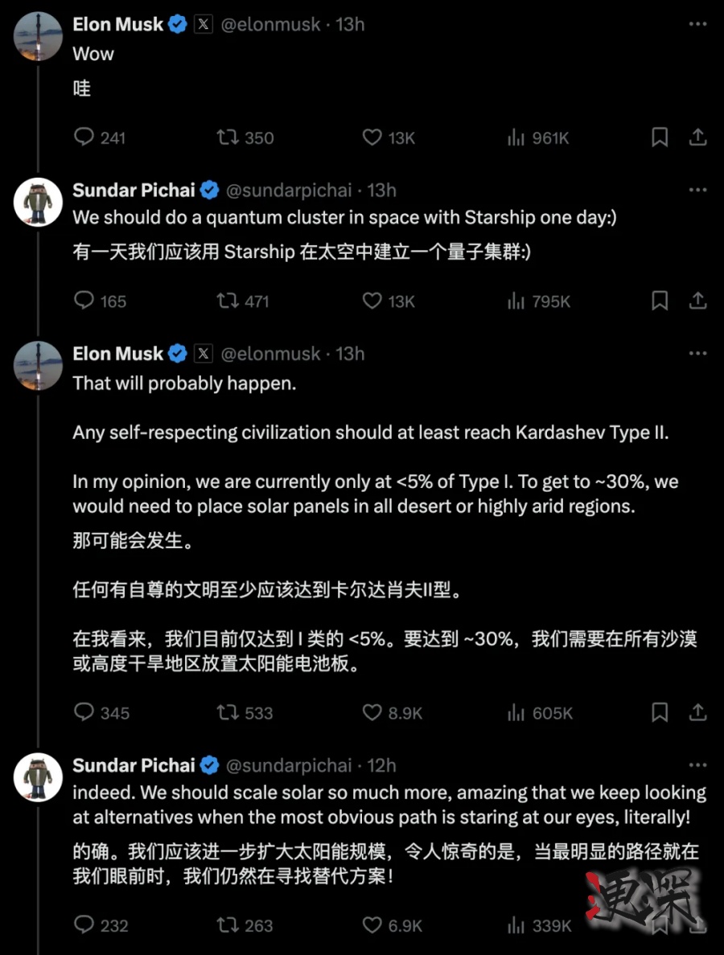Repost the "Wow" tweet with 350 reposts
The height and width of the screenshot is (955, 724).
(x=228, y=137)
